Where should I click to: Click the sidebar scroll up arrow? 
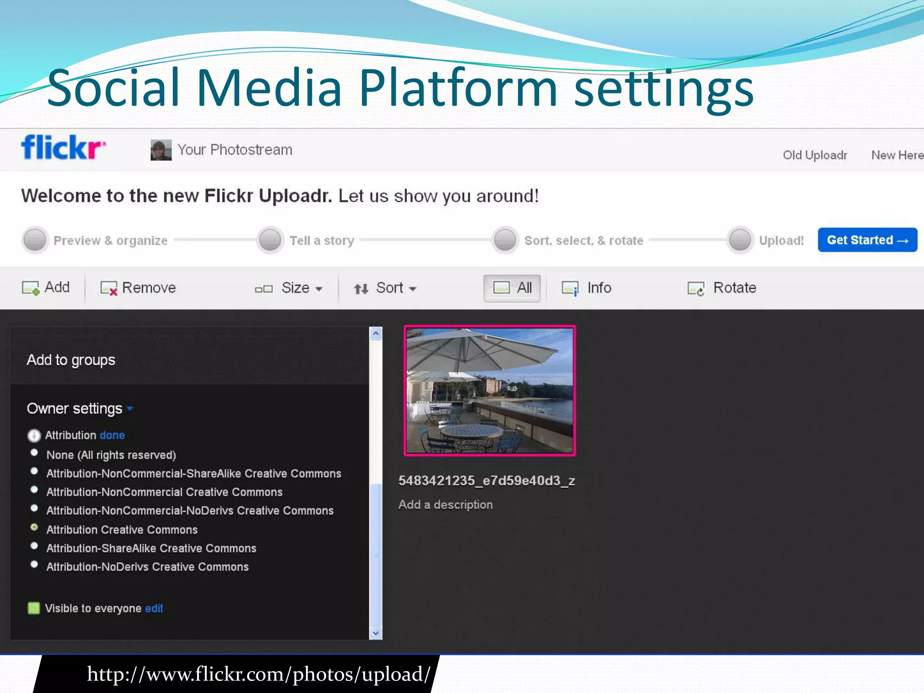tap(375, 333)
